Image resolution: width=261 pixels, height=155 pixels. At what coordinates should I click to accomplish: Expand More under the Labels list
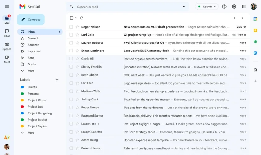(x=31, y=133)
